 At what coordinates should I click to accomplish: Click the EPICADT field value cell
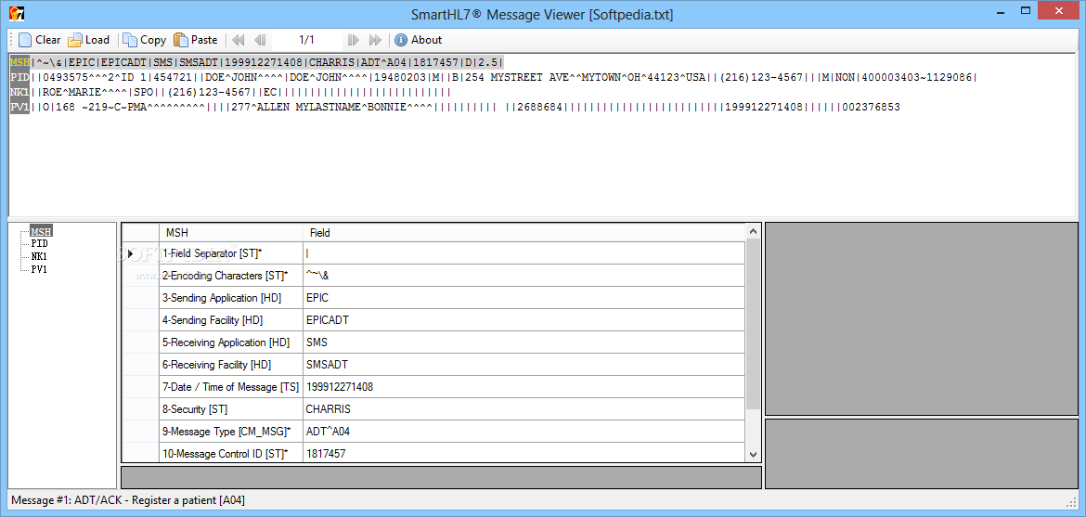524,320
